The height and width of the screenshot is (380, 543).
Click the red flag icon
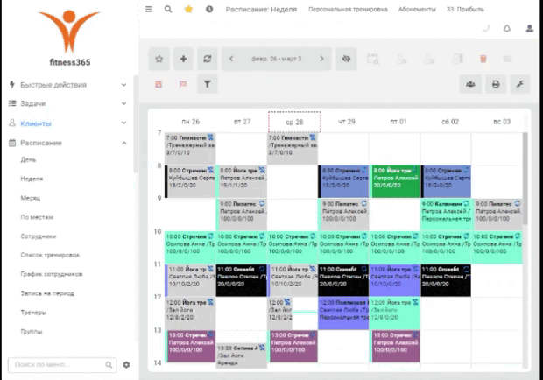[x=183, y=84]
